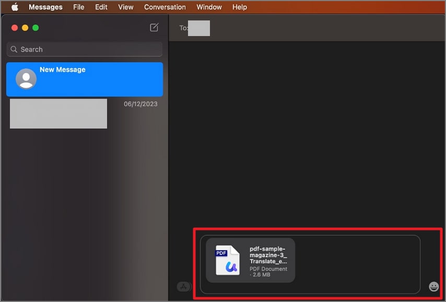
Task: Click the To recipient field
Action: (307, 28)
